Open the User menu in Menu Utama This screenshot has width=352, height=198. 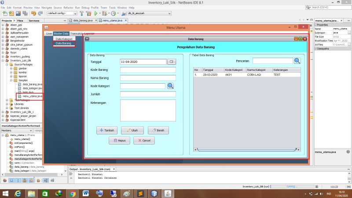click(x=49, y=34)
